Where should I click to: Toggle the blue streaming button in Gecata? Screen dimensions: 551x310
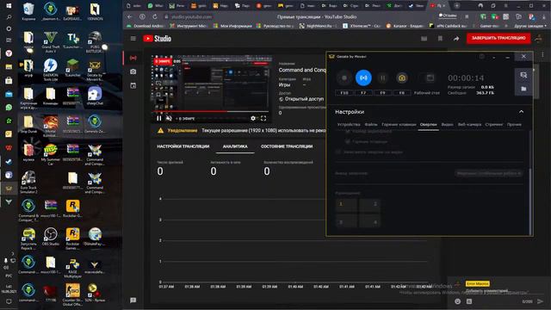point(363,78)
